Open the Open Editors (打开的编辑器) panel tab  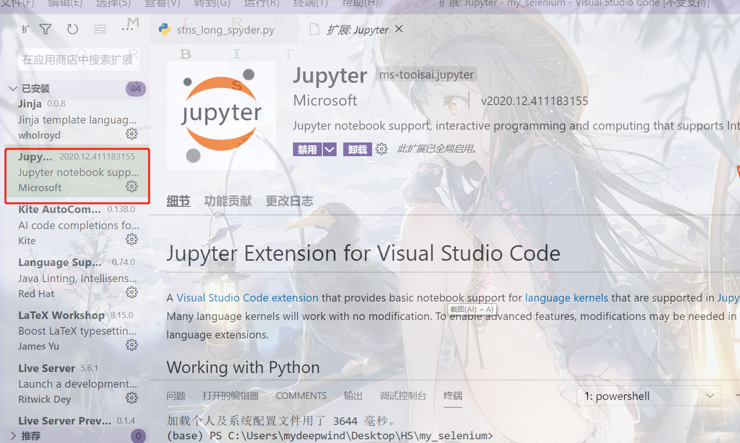[x=230, y=396]
